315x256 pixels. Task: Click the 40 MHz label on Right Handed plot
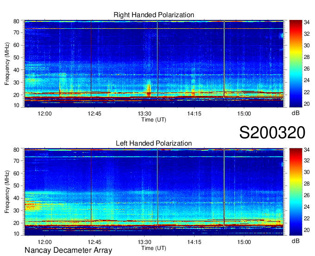(16, 70)
